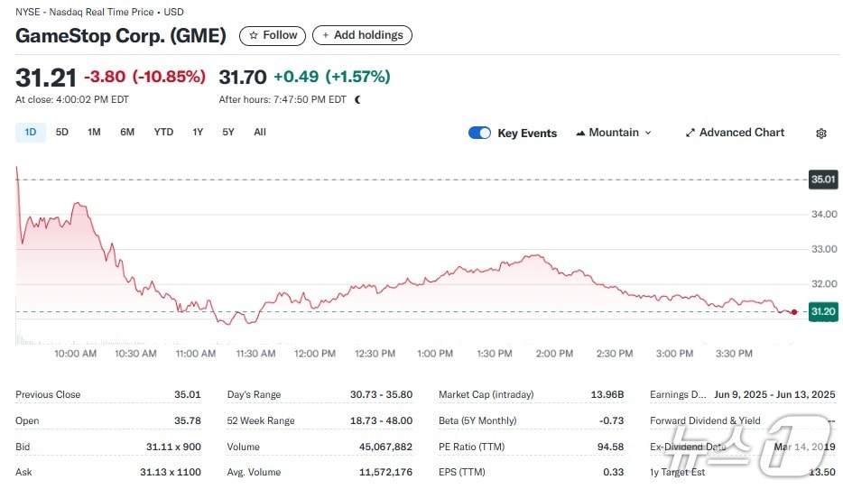
Task: Select the 1Y time range
Action: pyautogui.click(x=198, y=133)
